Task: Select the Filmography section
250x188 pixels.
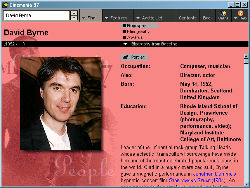Action: 138,31
